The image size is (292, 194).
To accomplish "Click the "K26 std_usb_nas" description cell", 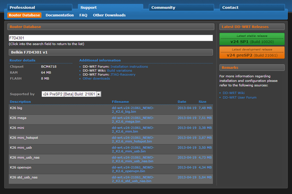I will click(x=24, y=177).
